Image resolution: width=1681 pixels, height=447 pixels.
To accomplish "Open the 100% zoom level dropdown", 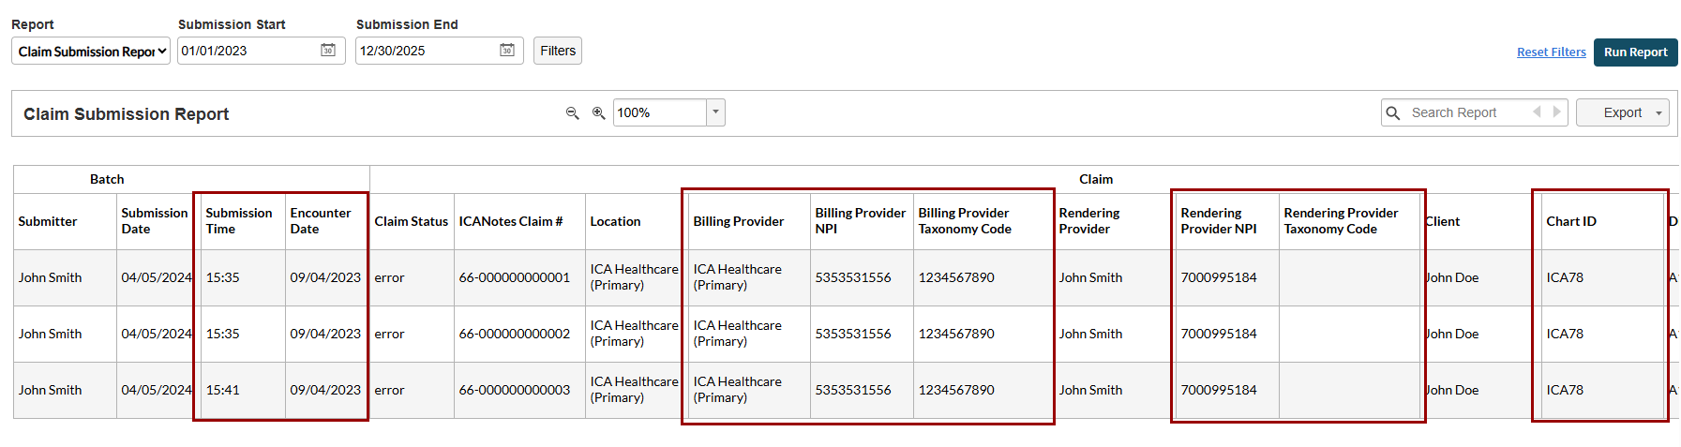I will (715, 112).
